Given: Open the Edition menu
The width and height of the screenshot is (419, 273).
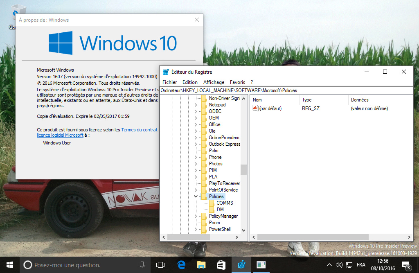Looking at the screenshot, I should tap(190, 82).
